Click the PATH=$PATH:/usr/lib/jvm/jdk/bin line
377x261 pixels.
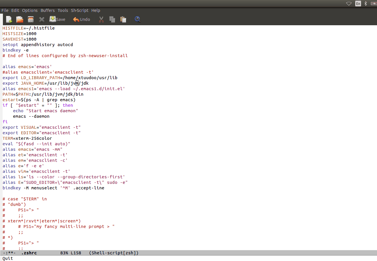43,94
